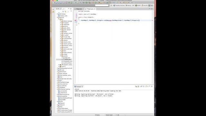Select the generics package
The width and height of the screenshot is (206, 116).
click(x=64, y=26)
